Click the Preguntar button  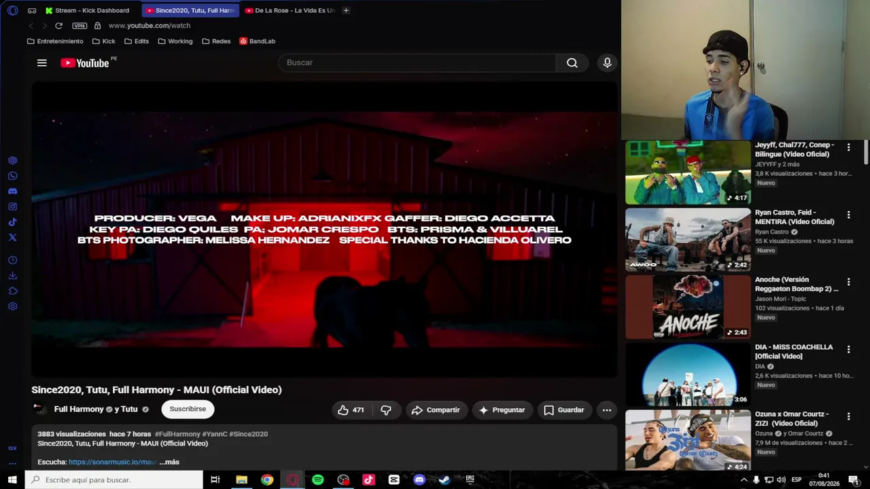pyautogui.click(x=502, y=410)
